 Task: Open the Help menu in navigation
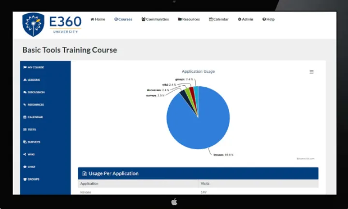point(268,19)
